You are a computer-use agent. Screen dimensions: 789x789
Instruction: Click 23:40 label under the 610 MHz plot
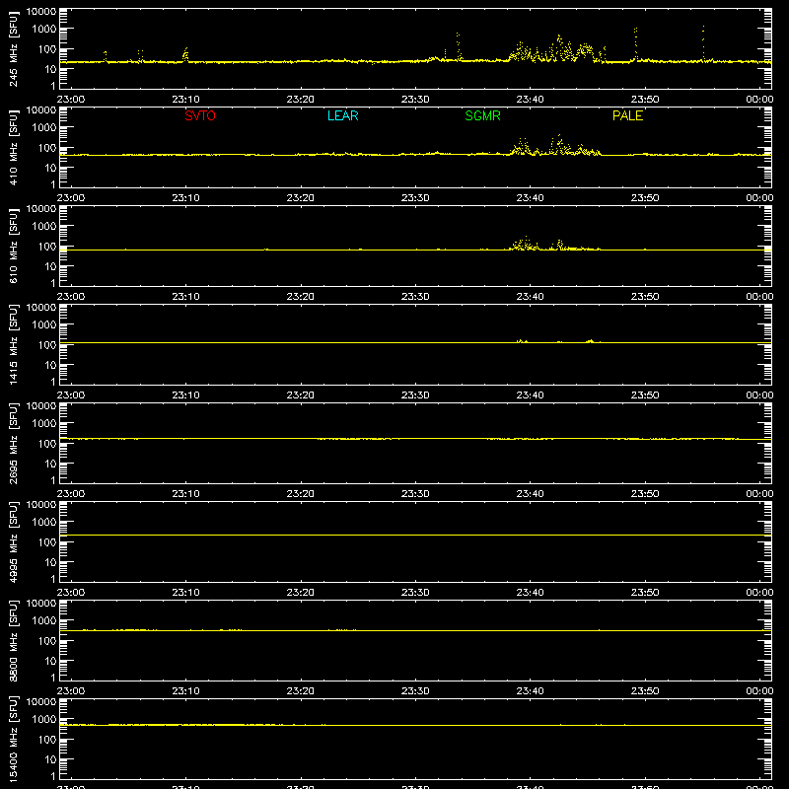[x=530, y=297]
